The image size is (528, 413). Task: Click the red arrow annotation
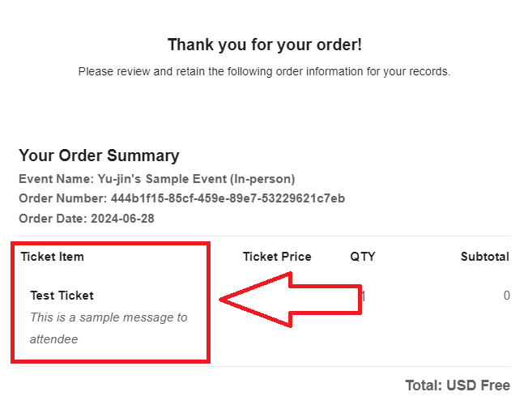[291, 300]
